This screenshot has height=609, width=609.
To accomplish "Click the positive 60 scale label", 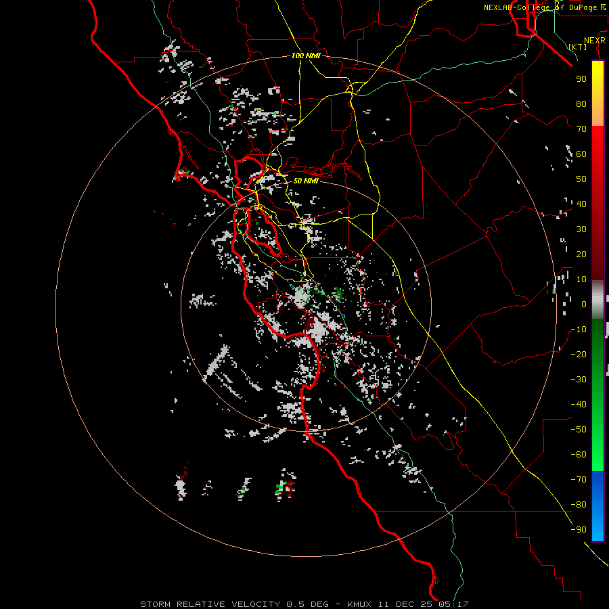I will [x=581, y=154].
